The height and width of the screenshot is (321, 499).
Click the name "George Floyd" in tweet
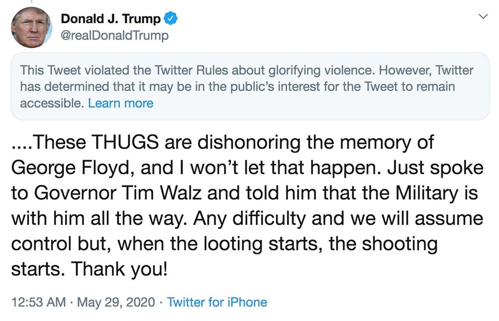pyautogui.click(x=67, y=168)
